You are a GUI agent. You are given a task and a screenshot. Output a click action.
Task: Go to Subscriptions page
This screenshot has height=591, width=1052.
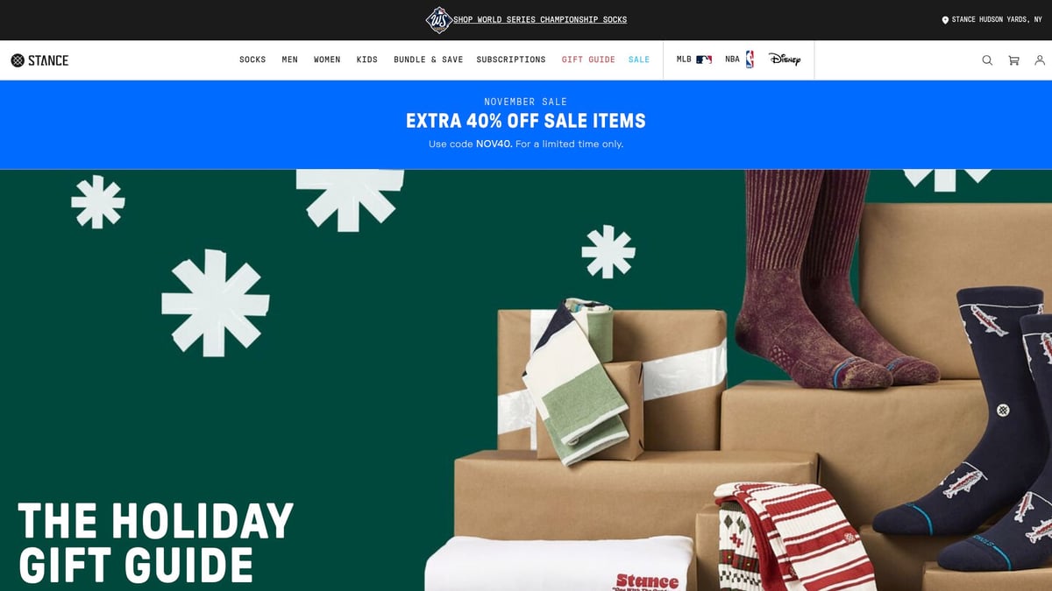tap(511, 60)
